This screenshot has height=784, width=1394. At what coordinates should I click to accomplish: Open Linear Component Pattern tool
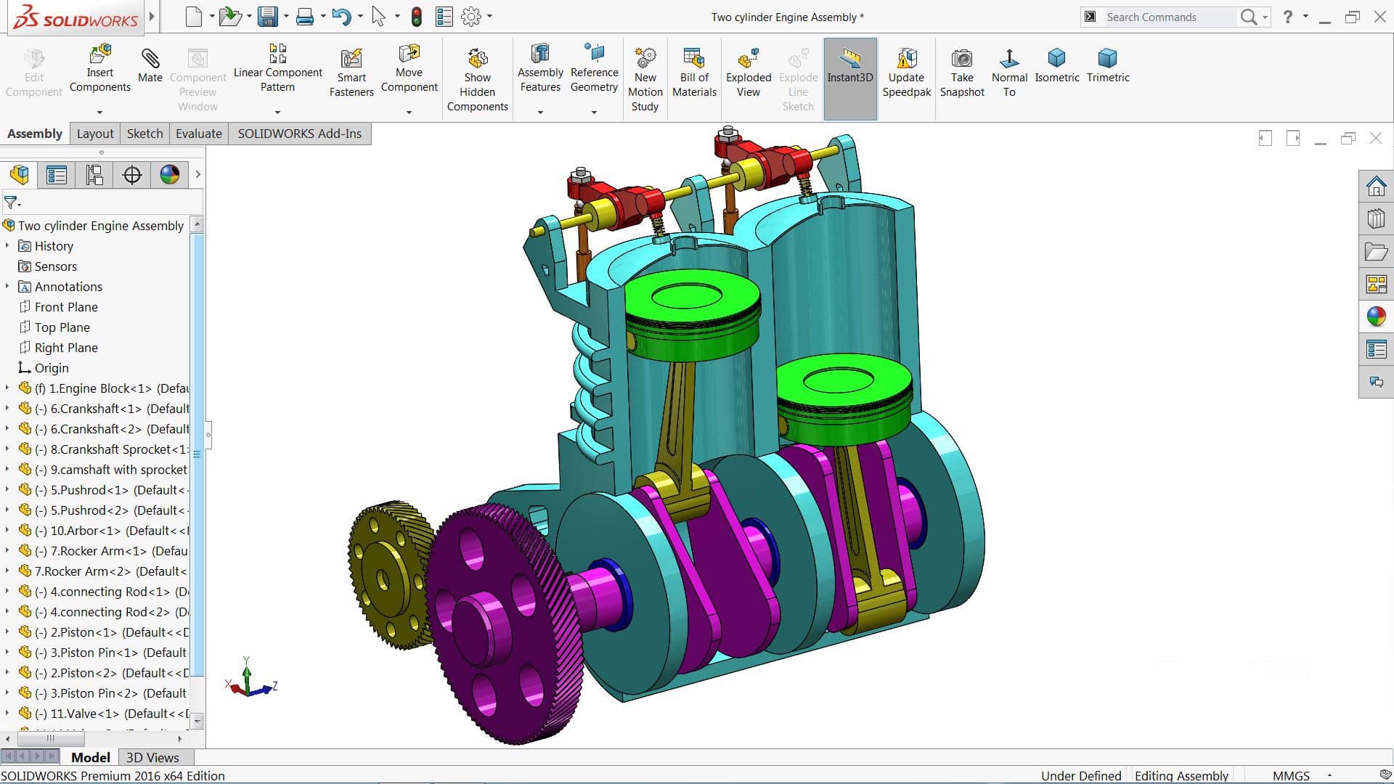click(277, 69)
